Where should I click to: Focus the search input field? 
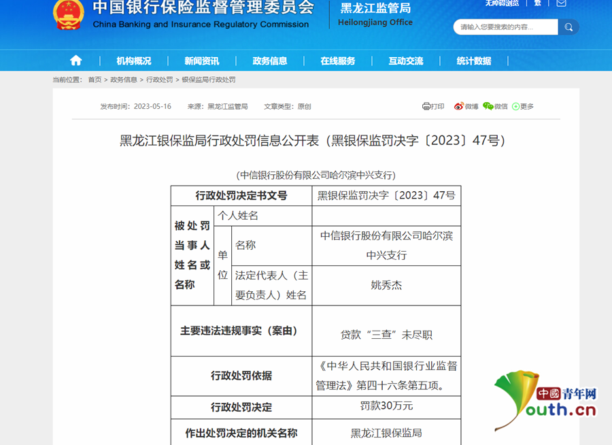tap(505, 27)
